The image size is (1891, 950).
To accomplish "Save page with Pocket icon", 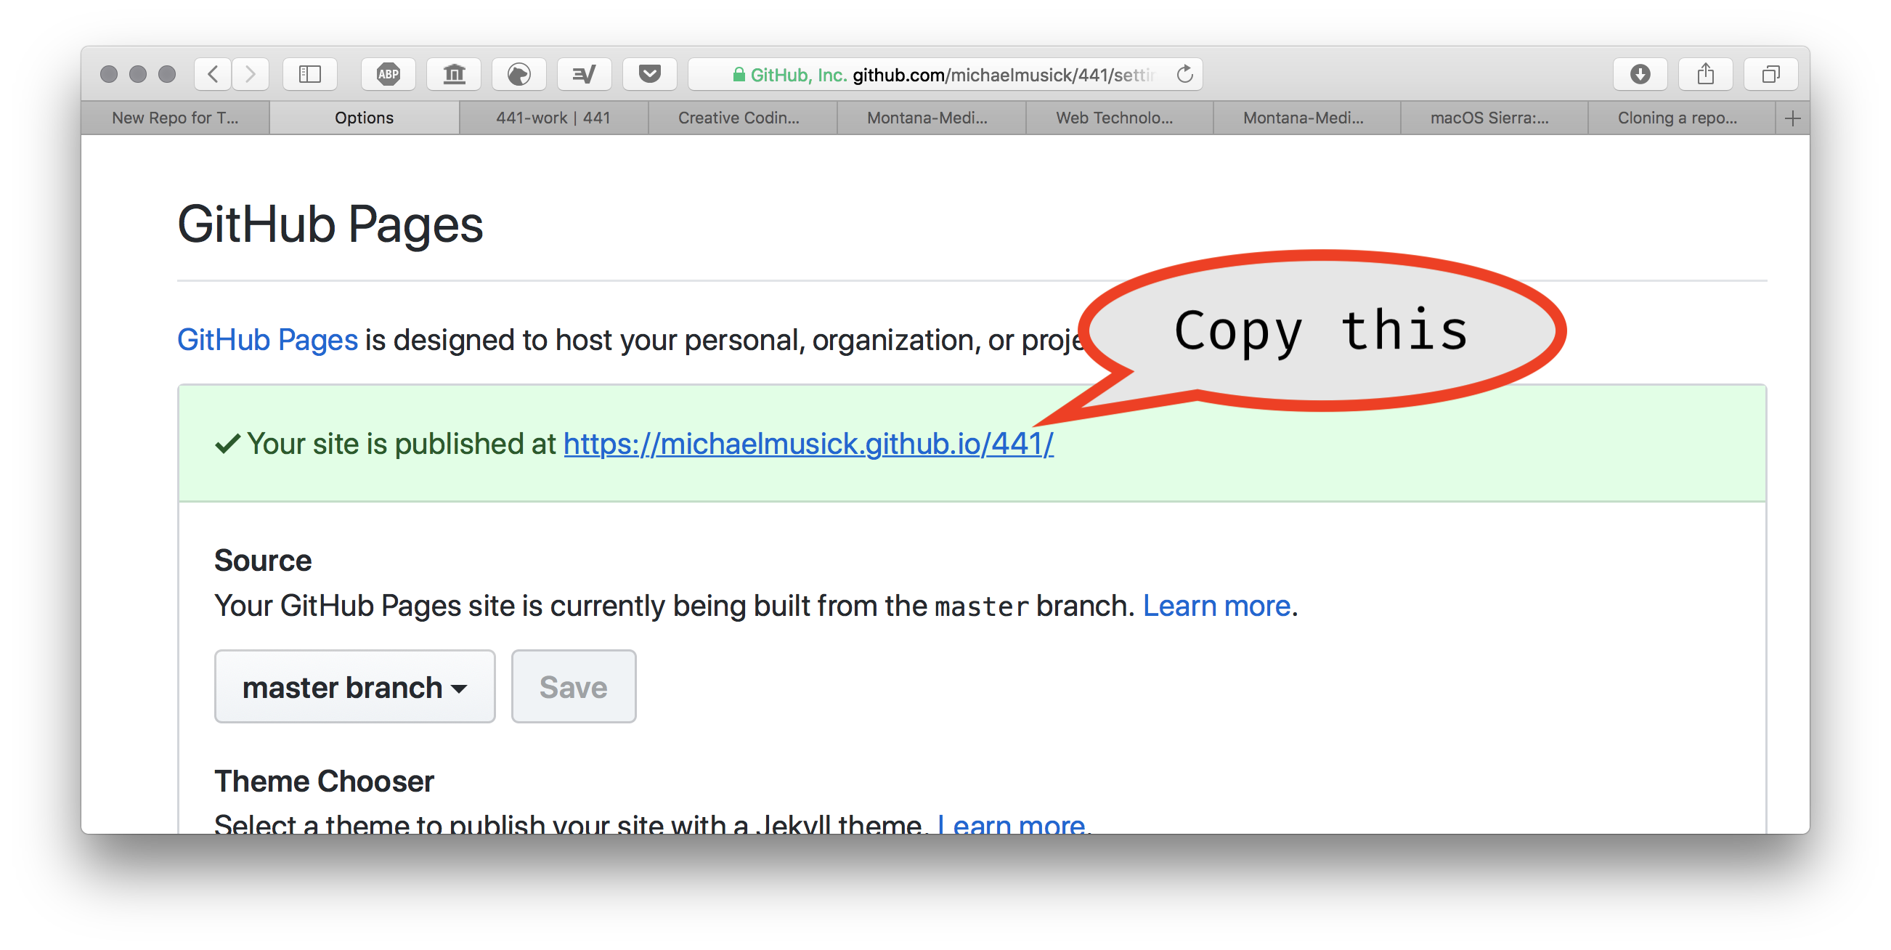I will [x=650, y=74].
